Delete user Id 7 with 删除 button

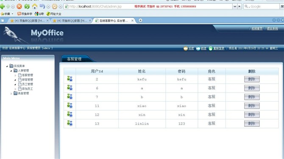pyautogui.click(x=252, y=97)
